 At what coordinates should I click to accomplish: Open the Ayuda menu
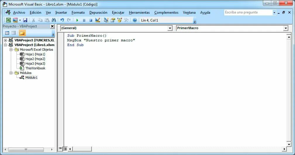click(205, 13)
